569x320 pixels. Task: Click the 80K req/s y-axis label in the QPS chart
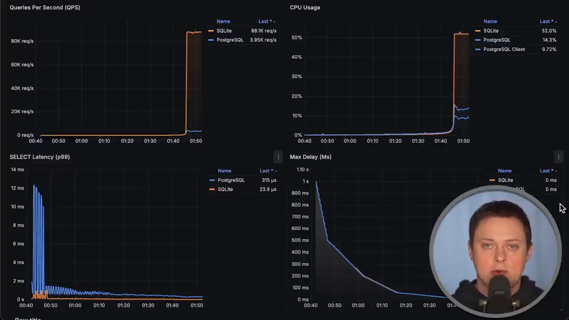point(22,41)
